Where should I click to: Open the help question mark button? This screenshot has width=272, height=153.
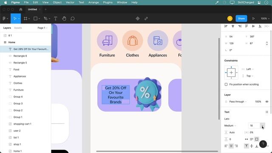tap(263, 144)
